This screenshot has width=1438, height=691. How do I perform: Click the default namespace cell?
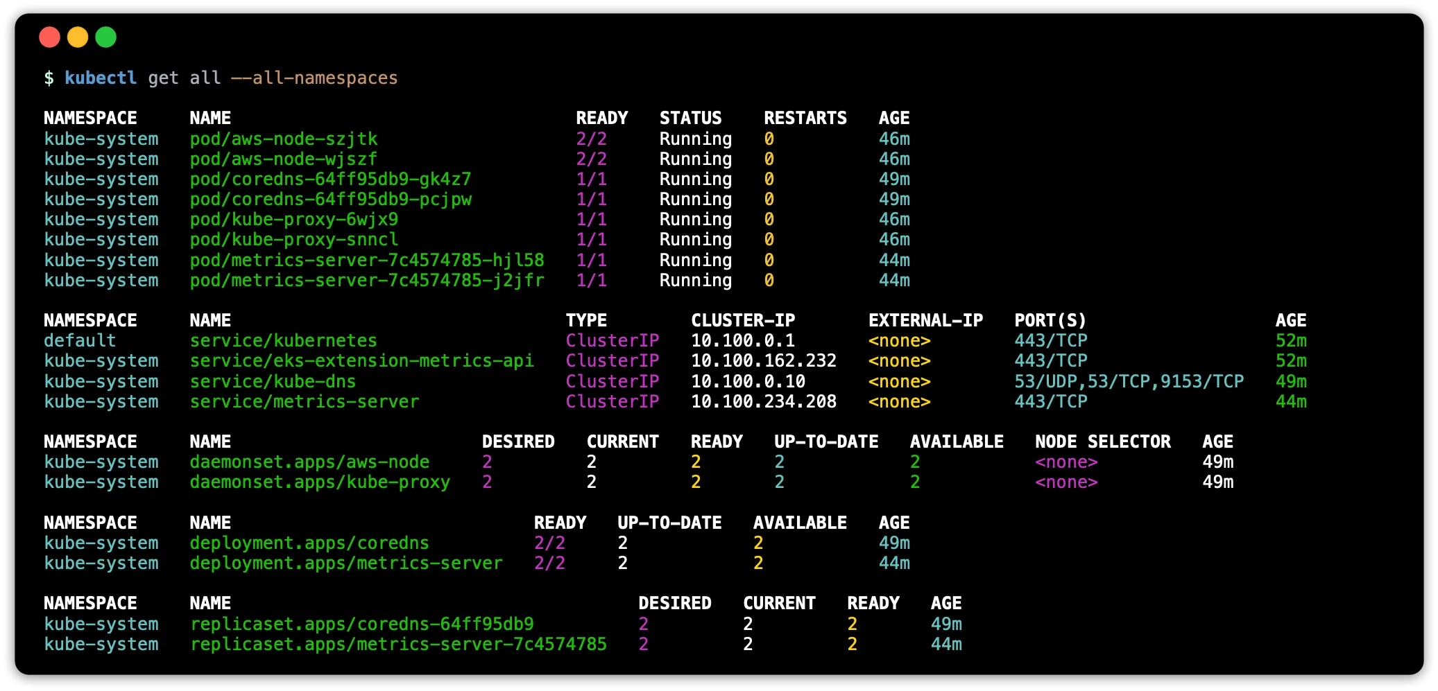80,340
